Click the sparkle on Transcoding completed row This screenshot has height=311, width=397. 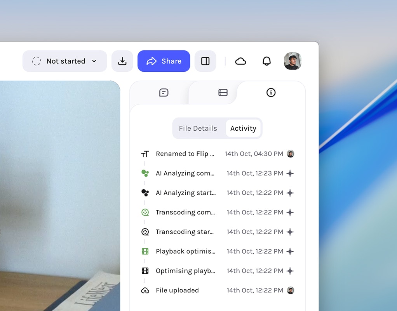tap(290, 212)
